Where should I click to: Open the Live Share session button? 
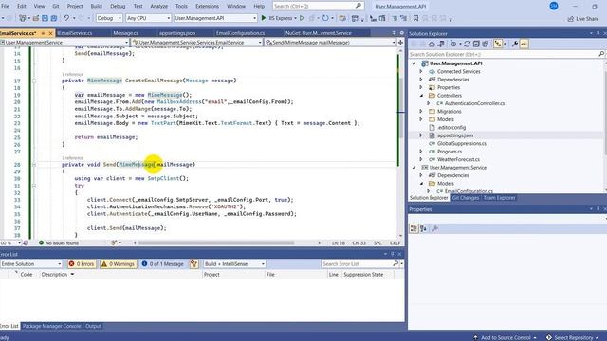point(583,19)
